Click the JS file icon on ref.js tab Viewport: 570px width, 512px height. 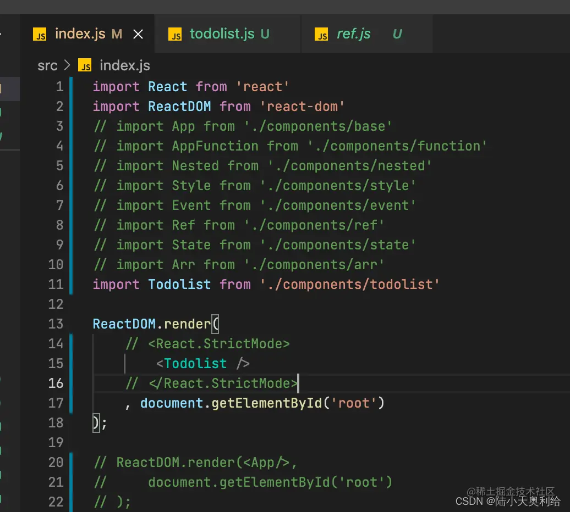click(321, 34)
